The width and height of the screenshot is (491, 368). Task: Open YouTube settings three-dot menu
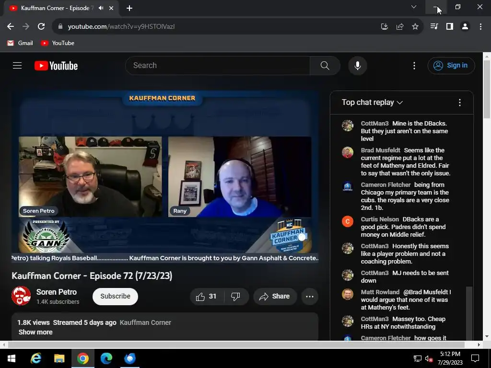pos(414,66)
